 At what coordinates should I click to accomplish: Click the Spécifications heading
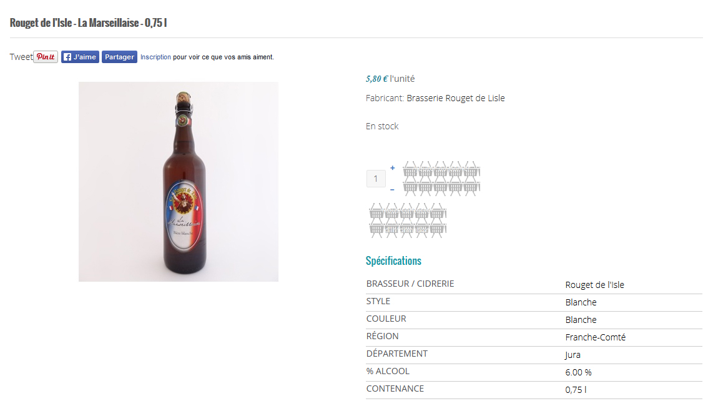pos(393,260)
